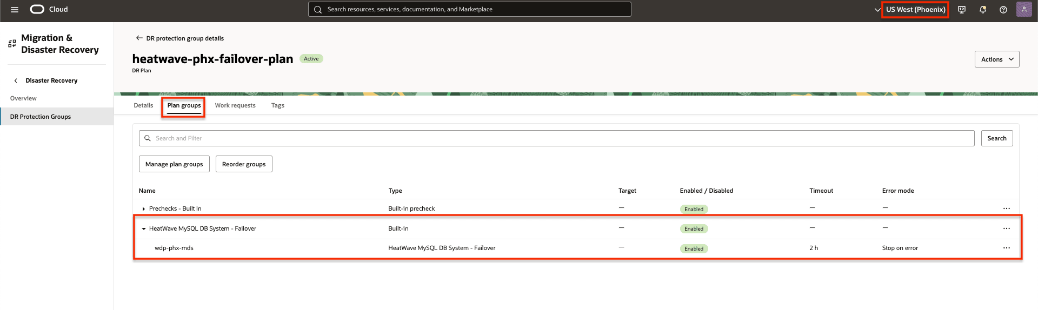
Task: Click the search magnifier icon in top bar
Action: pyautogui.click(x=318, y=9)
